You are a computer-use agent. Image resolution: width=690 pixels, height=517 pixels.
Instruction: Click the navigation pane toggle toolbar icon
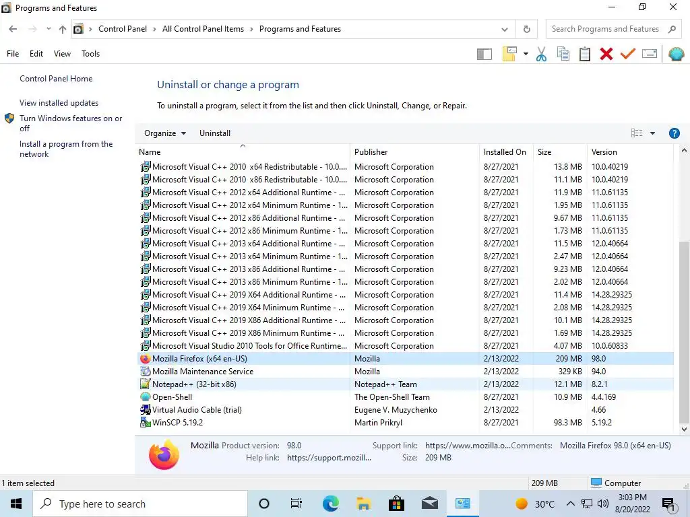point(484,54)
